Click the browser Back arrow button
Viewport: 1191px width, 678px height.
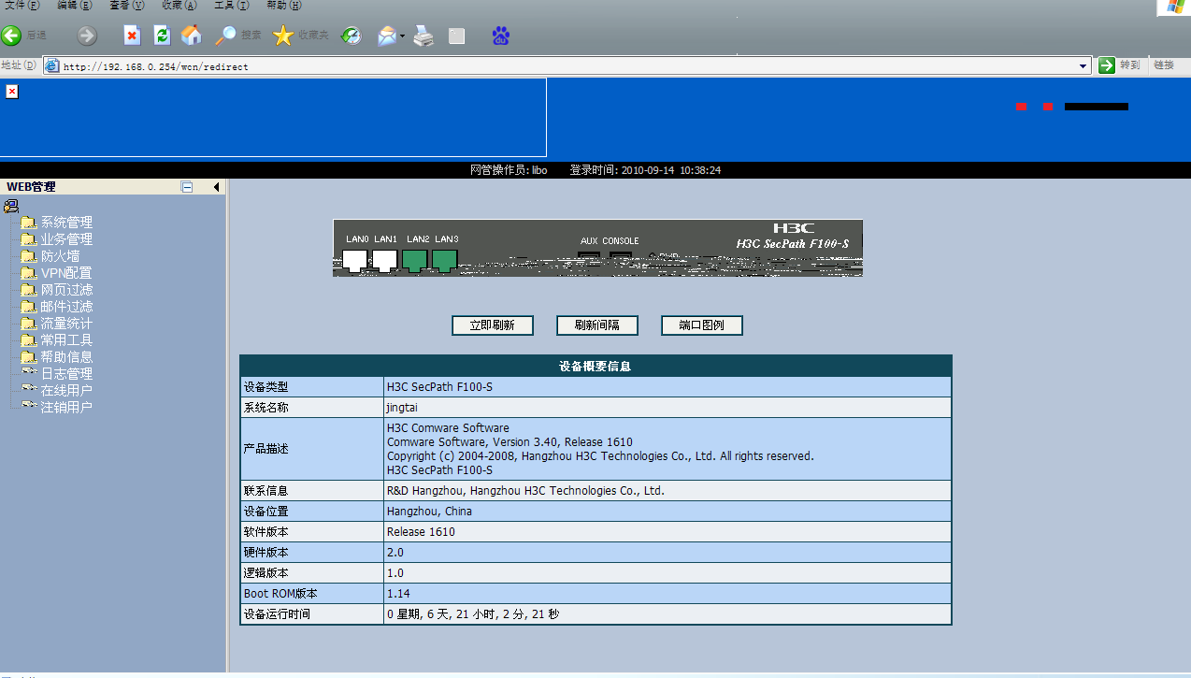[x=12, y=36]
